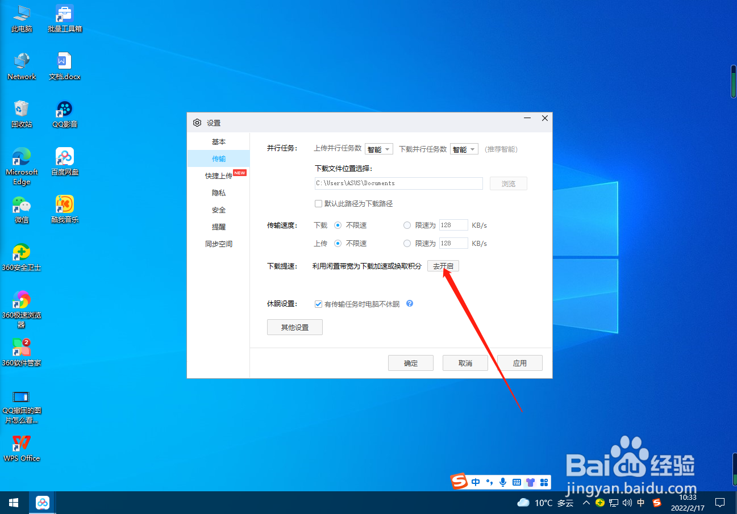Switch to the 隐私 settings tab
The image size is (737, 514).
[x=218, y=192]
